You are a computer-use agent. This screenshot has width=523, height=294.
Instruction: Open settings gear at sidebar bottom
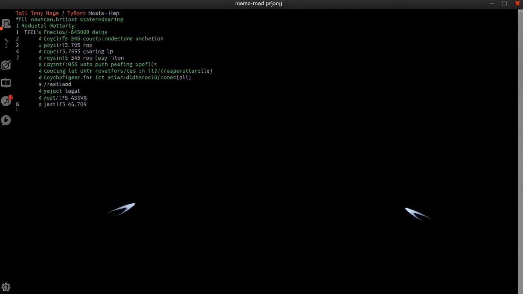point(6,287)
